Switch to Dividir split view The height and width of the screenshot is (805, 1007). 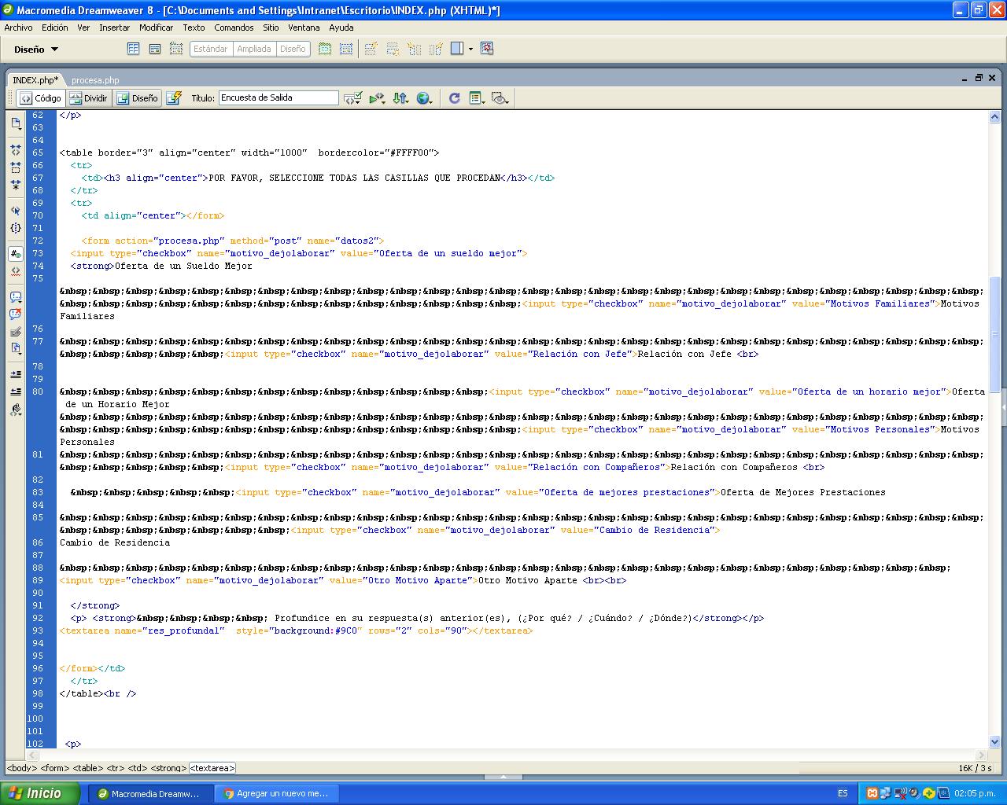coord(88,98)
